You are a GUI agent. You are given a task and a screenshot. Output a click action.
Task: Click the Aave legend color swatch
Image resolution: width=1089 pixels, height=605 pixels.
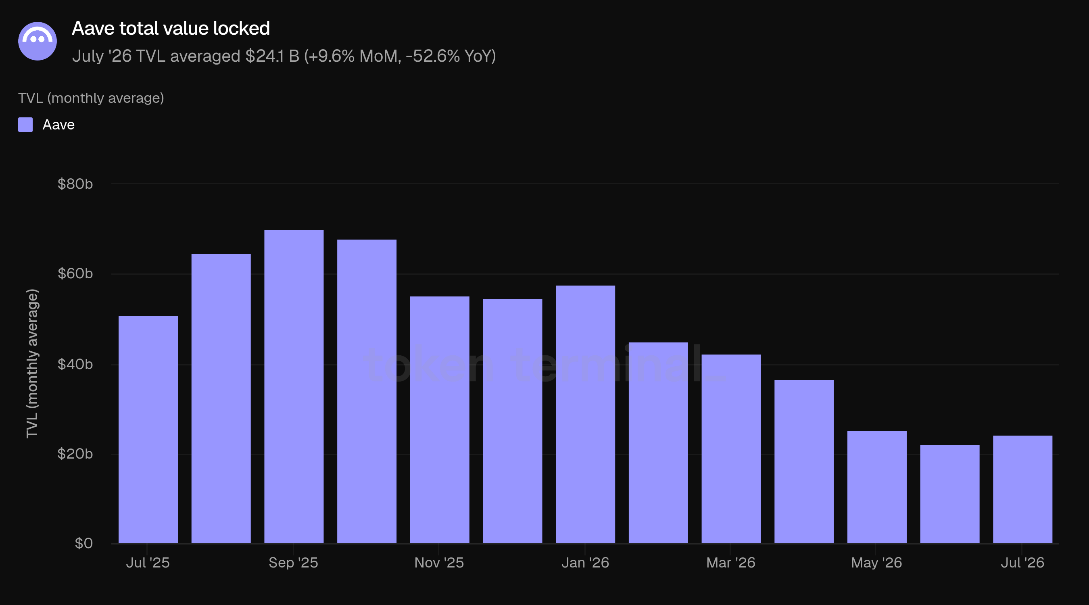pyautogui.click(x=25, y=125)
